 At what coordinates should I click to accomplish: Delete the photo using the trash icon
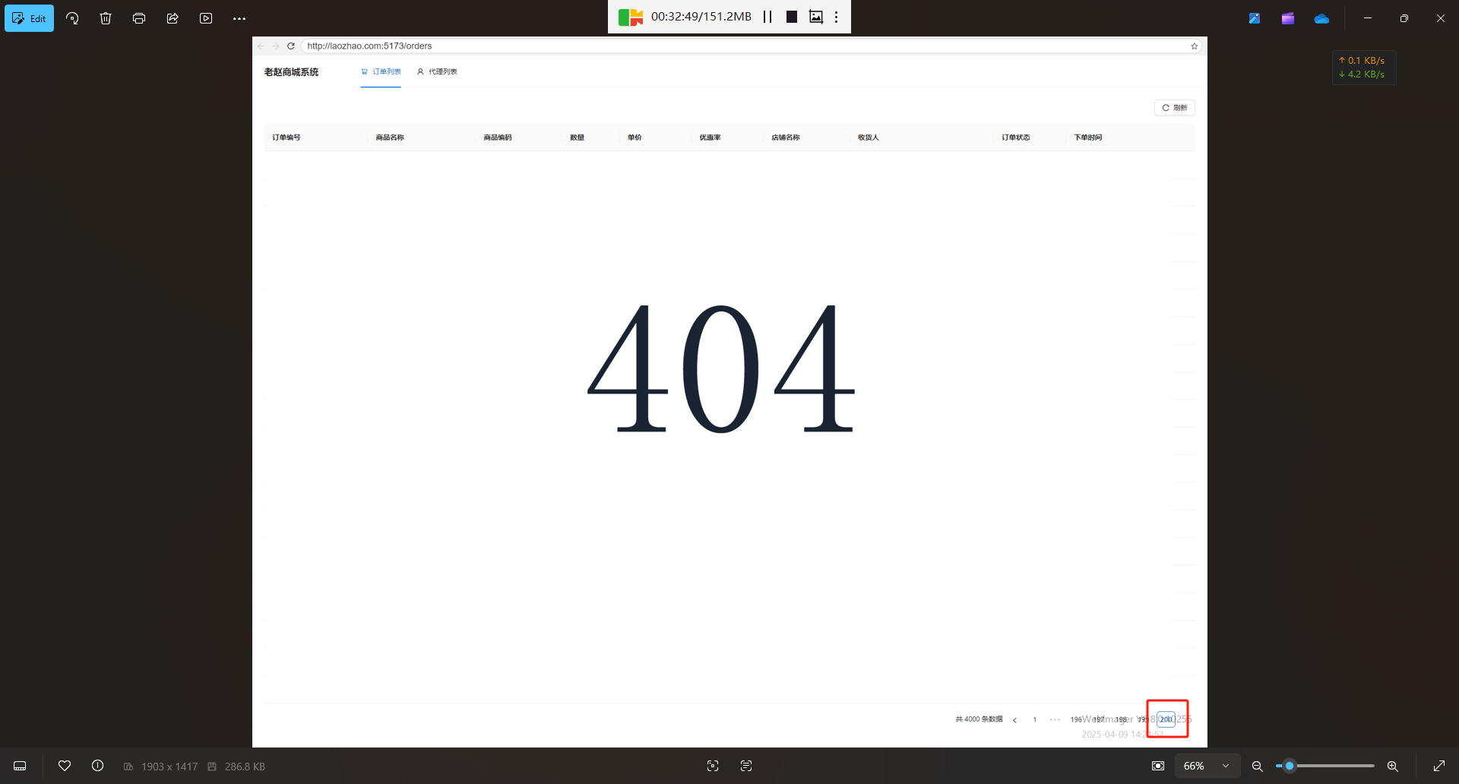(106, 18)
